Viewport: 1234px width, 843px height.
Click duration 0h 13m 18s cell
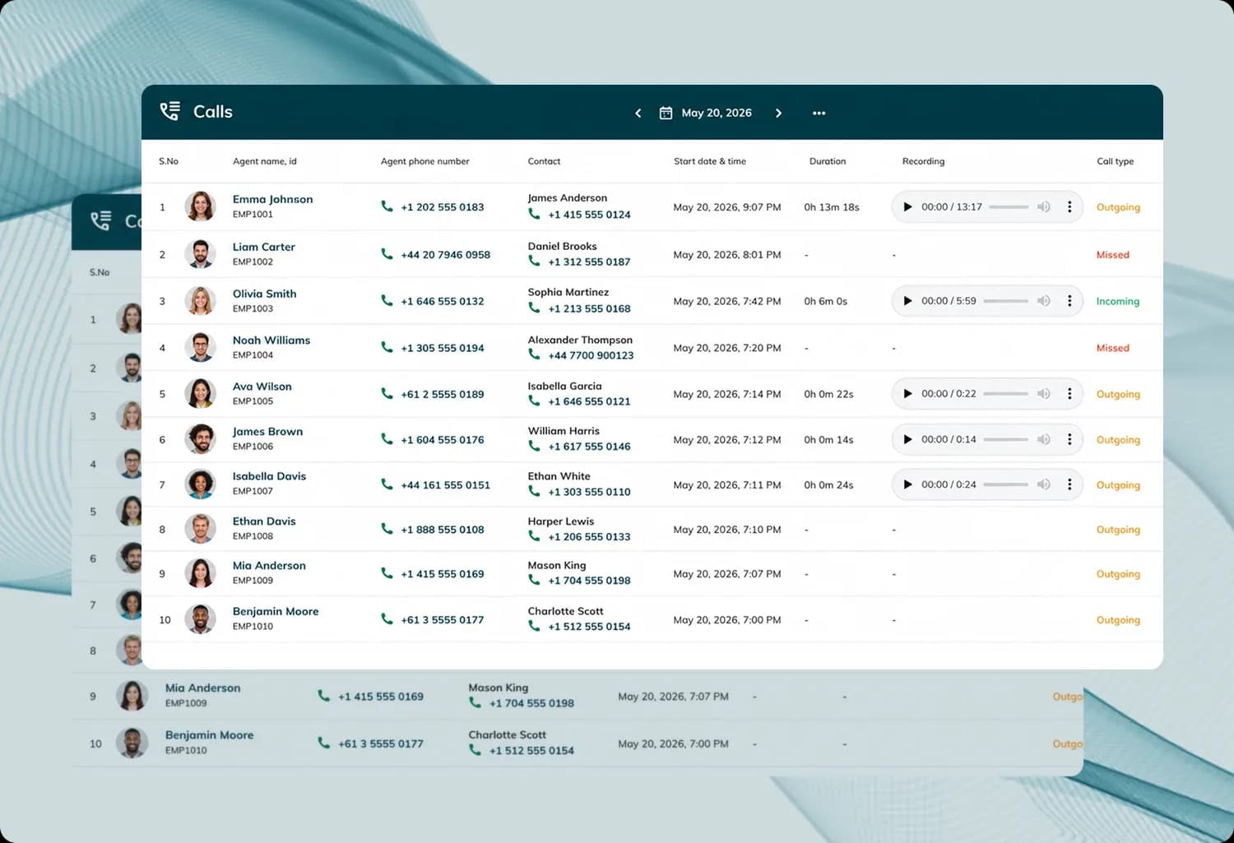[832, 207]
